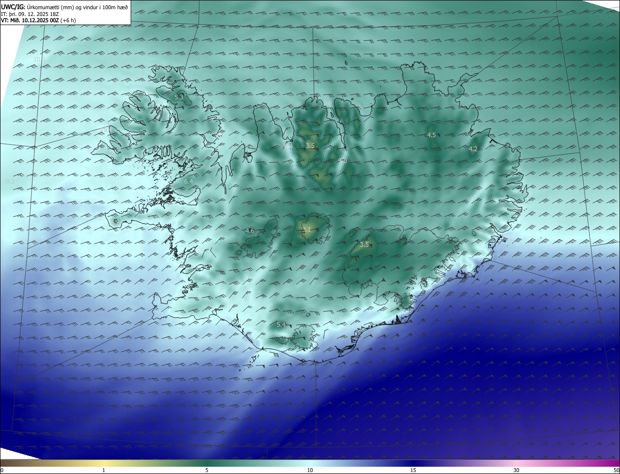Click the faint 9.2 value at the west edge

10,181
